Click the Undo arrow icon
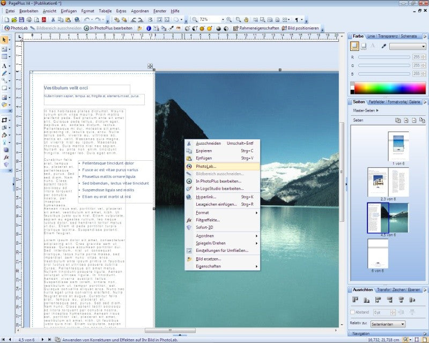 pos(87,20)
